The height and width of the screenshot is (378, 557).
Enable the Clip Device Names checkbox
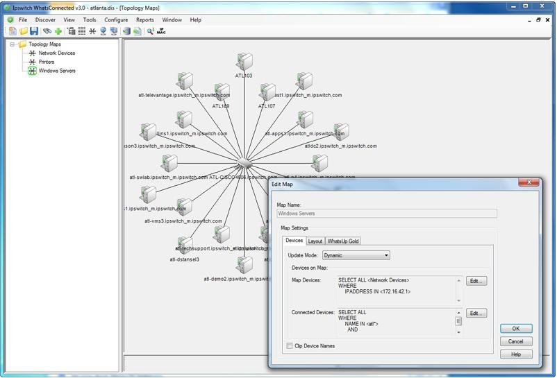[x=290, y=345]
